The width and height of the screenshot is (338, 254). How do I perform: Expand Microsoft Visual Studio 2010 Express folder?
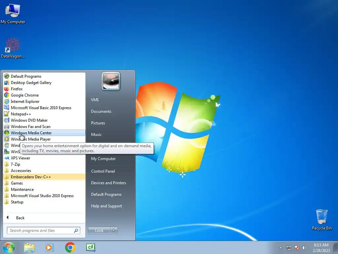click(45, 195)
